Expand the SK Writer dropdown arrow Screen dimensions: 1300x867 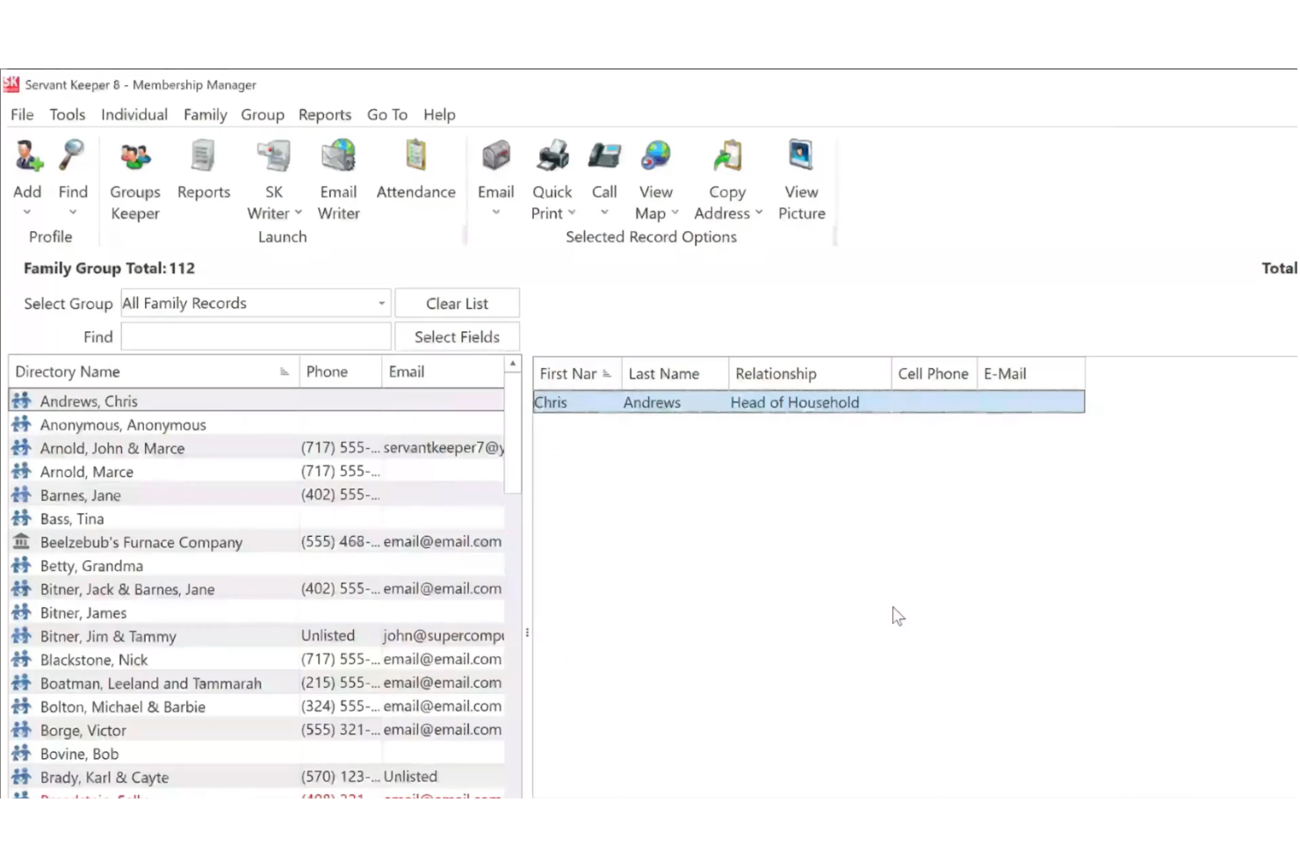click(299, 213)
